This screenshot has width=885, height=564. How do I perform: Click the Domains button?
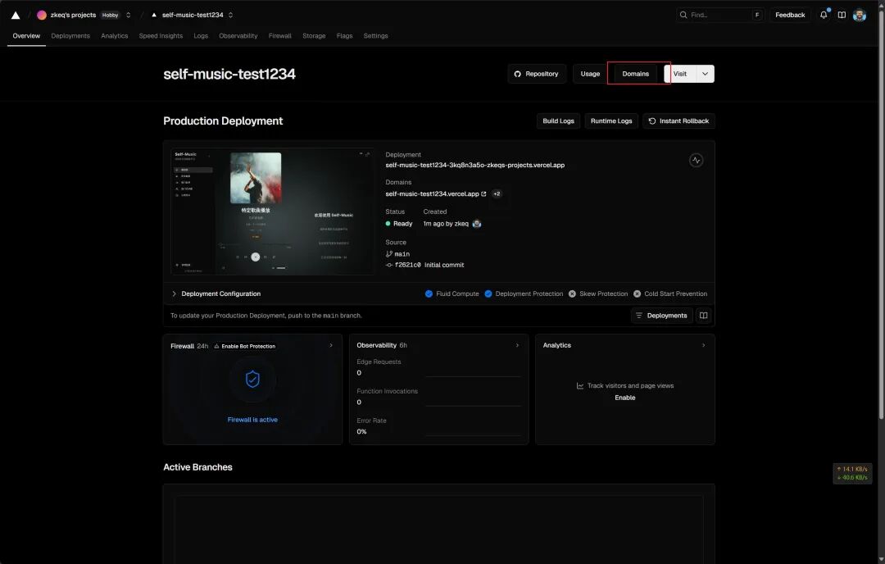(x=636, y=74)
